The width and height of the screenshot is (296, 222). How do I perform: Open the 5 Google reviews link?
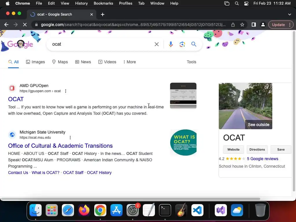pos(262,159)
